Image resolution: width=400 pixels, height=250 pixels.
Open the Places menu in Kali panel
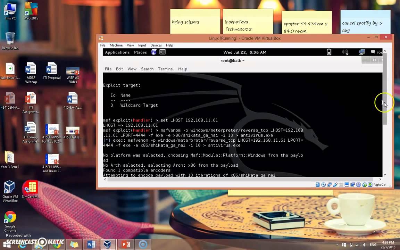click(140, 52)
